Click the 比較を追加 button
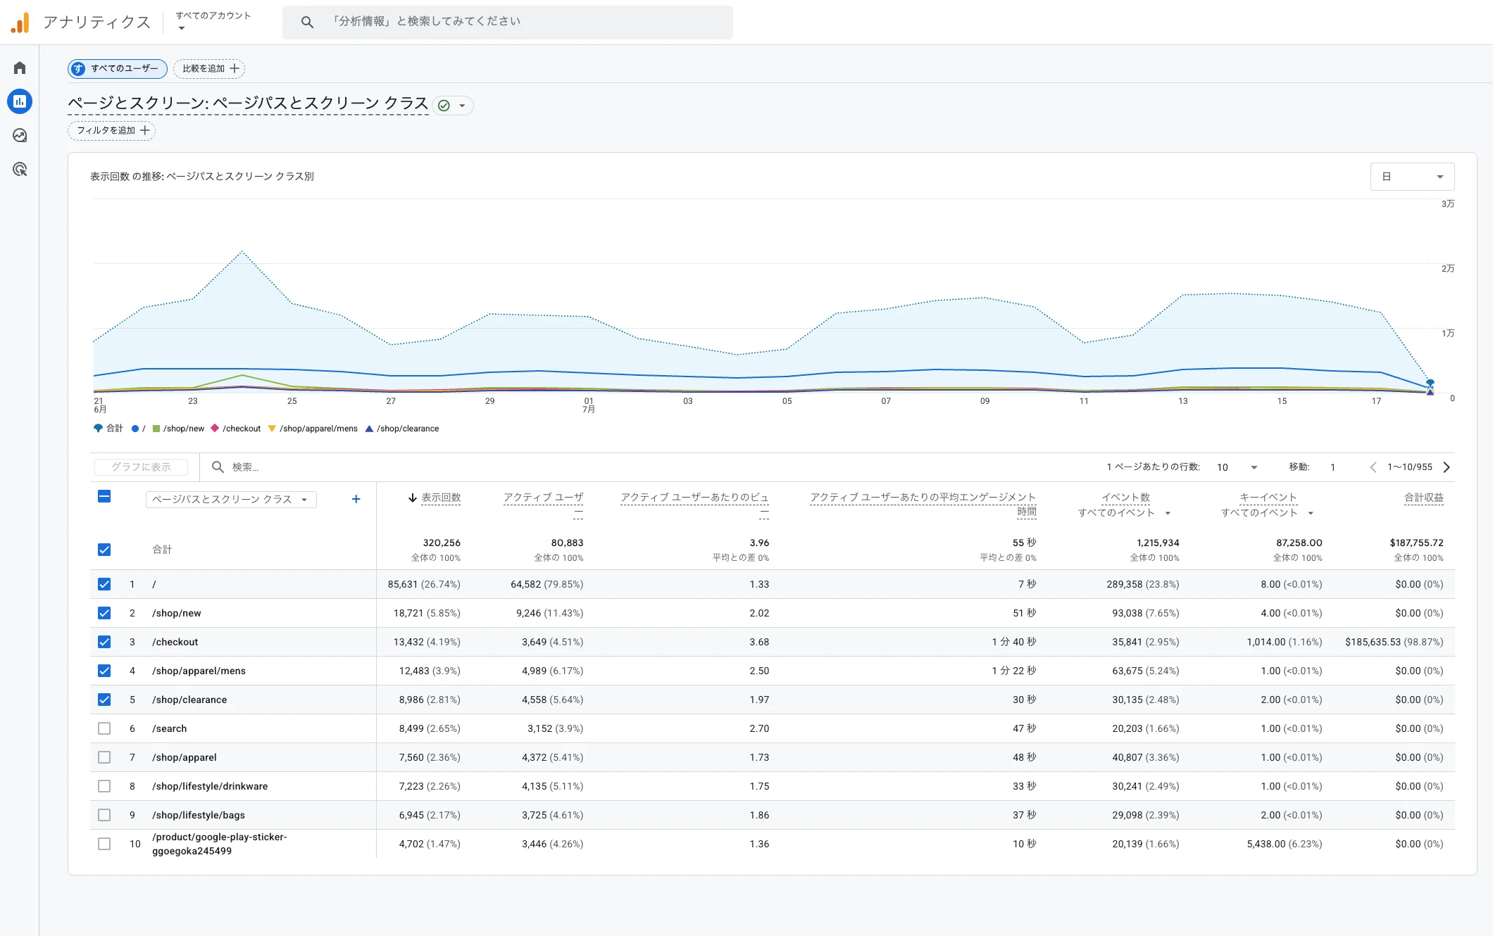This screenshot has width=1493, height=936. (x=209, y=68)
